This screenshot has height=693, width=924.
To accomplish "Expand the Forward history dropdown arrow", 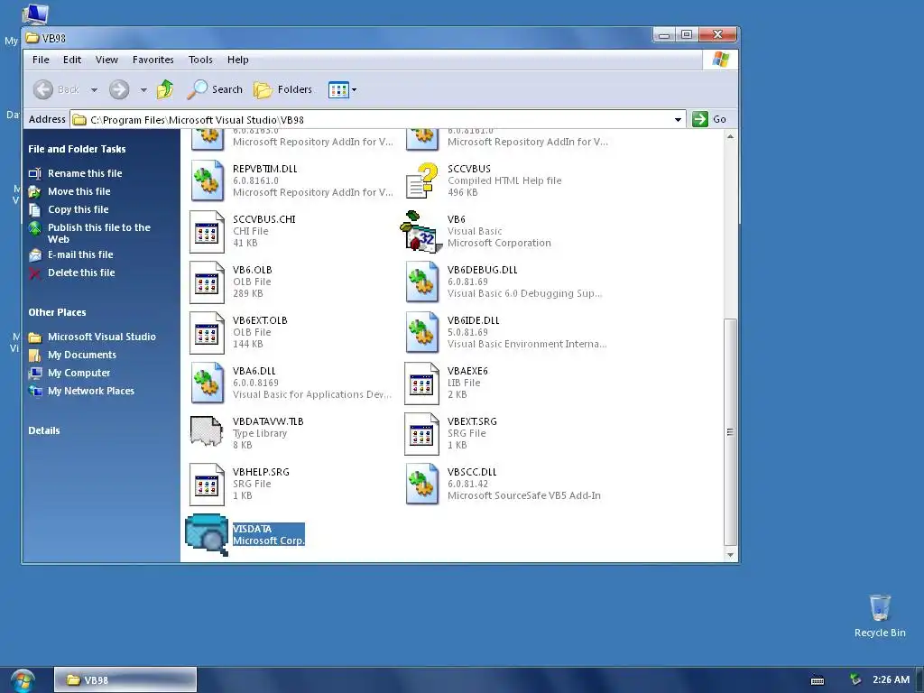I will click(143, 90).
